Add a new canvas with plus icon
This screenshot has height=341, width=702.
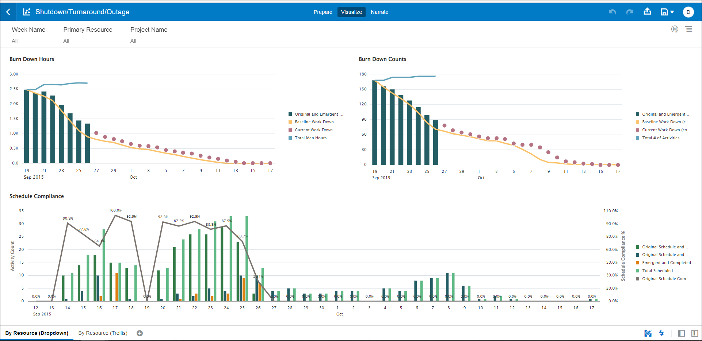pos(140,333)
